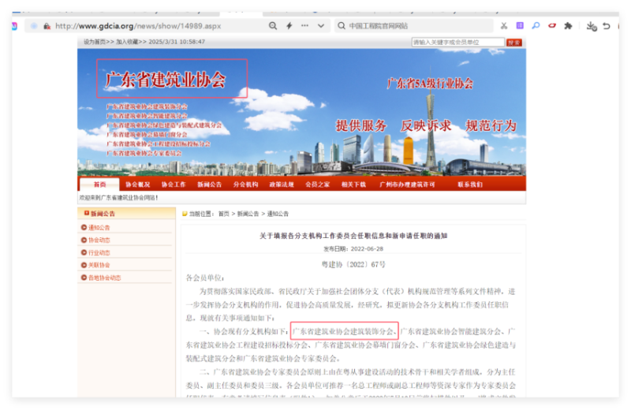Click the red extension icon in browser toolbar
The height and width of the screenshot is (410, 631).
[551, 26]
